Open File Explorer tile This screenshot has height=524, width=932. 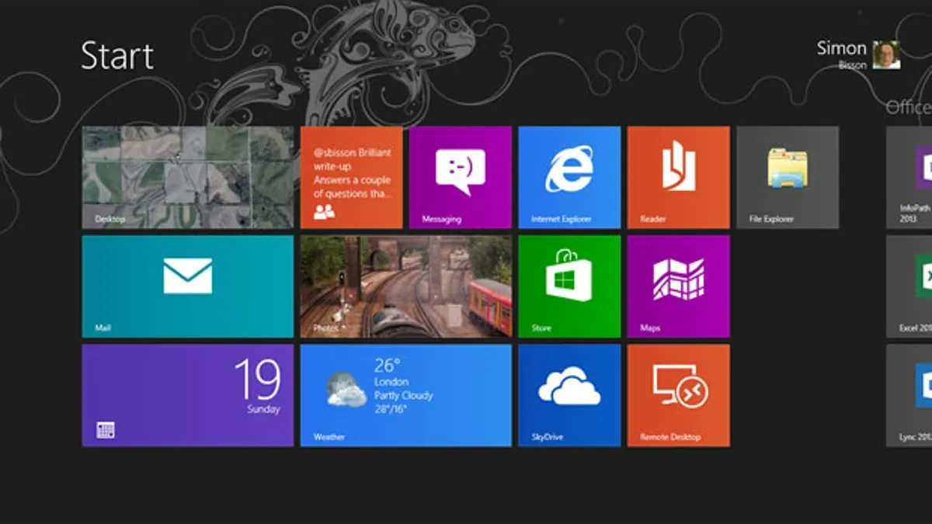787,178
